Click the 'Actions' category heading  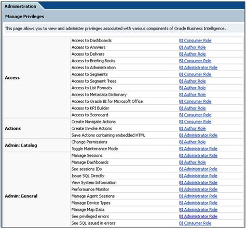[13, 128]
